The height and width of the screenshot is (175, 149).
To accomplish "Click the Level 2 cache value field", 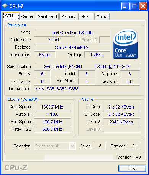I will click(121, 122).
